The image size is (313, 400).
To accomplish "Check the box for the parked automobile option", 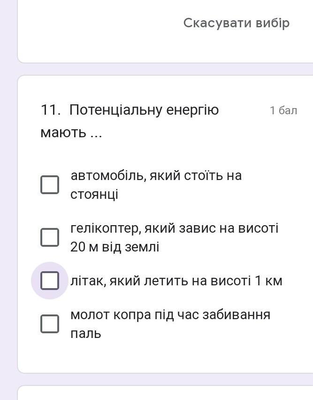I will point(50,185).
